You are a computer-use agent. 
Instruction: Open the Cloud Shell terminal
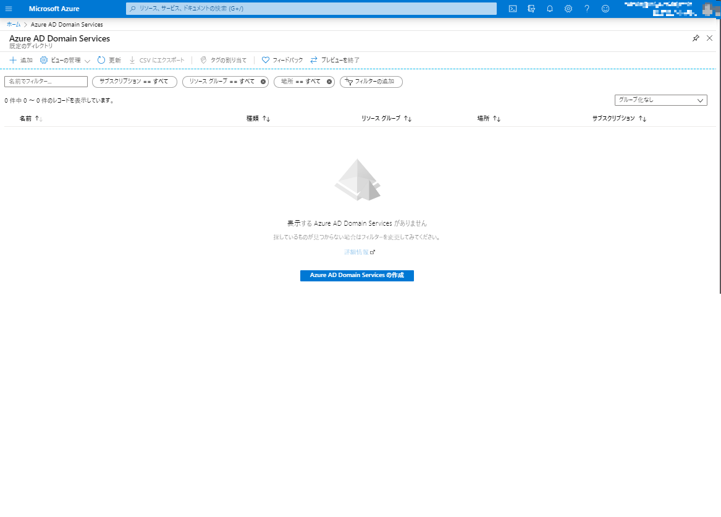[513, 9]
